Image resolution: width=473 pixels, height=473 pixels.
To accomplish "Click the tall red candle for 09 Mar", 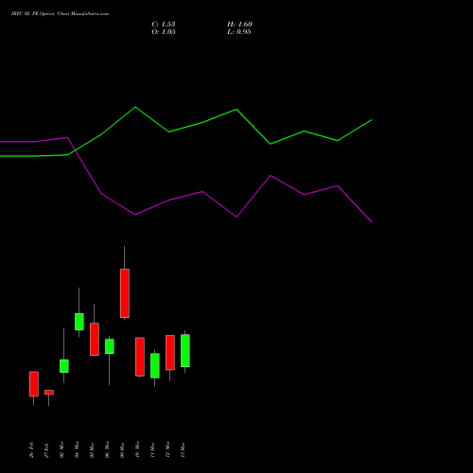I will pos(125,293).
